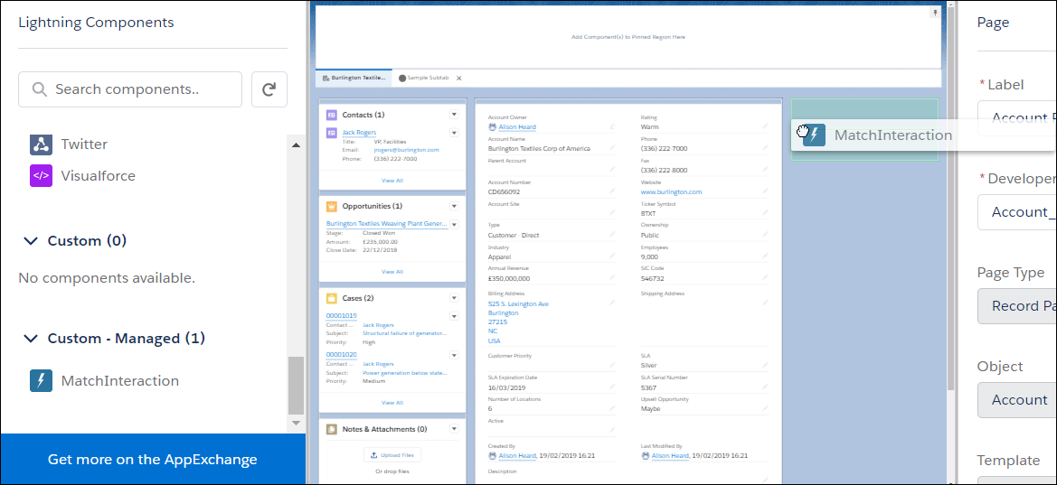Image resolution: width=1057 pixels, height=485 pixels.
Task: Select the Twitter component icon
Action: [41, 145]
